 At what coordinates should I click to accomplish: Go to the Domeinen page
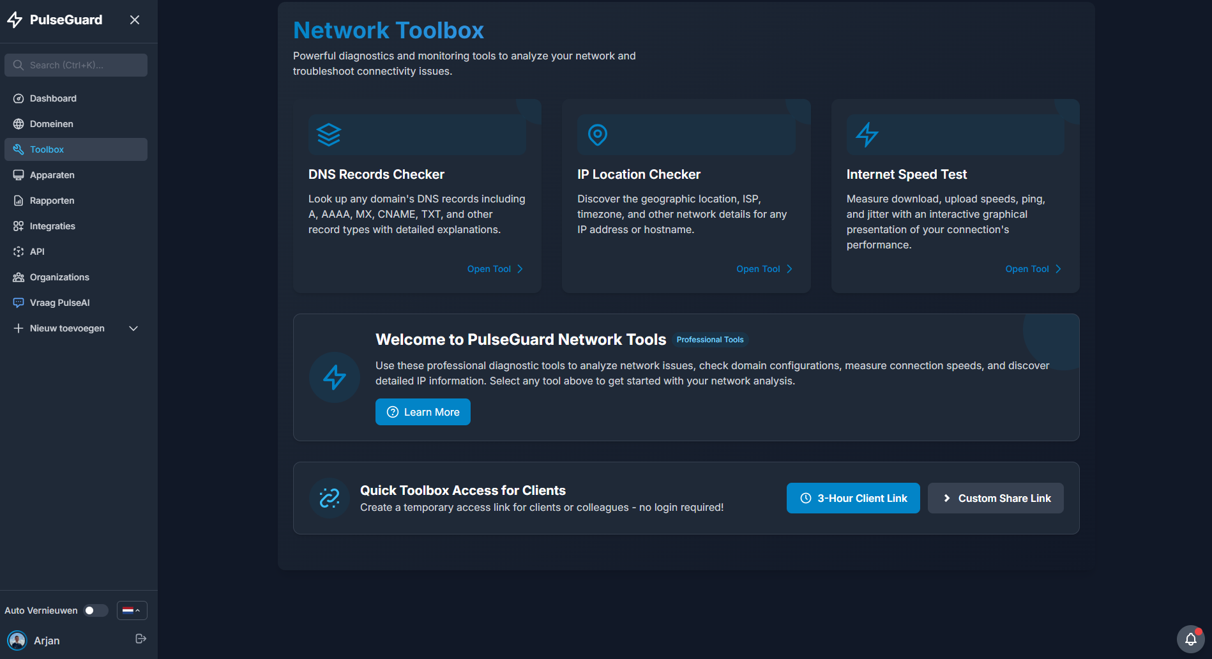(x=76, y=124)
